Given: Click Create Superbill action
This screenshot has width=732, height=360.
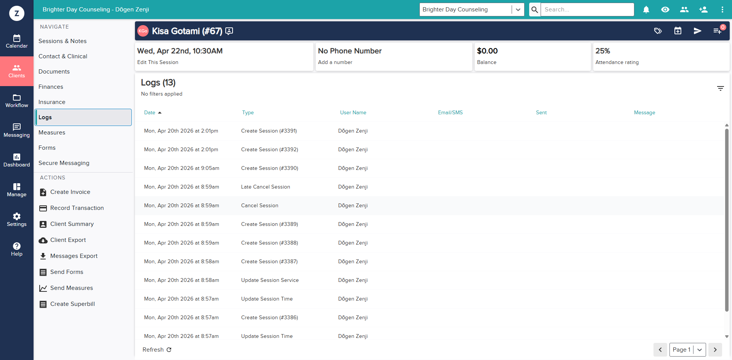Looking at the screenshot, I should (x=67, y=304).
